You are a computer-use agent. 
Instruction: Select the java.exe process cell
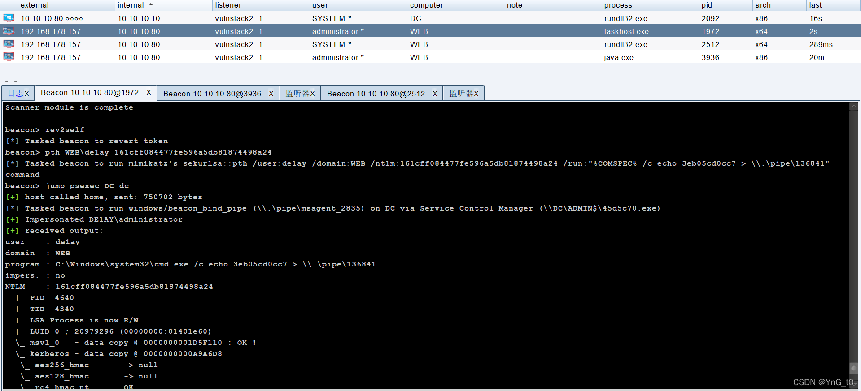click(619, 57)
